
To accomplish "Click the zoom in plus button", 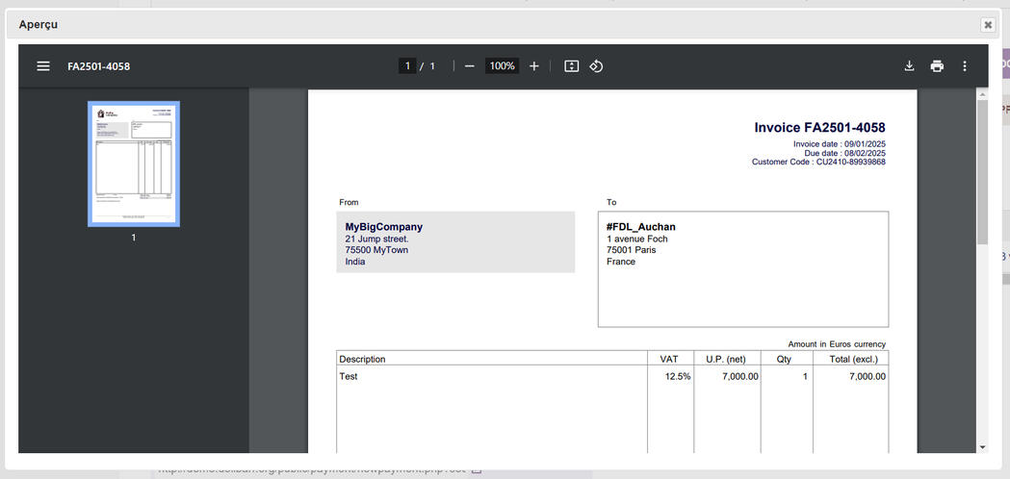I will (x=534, y=66).
